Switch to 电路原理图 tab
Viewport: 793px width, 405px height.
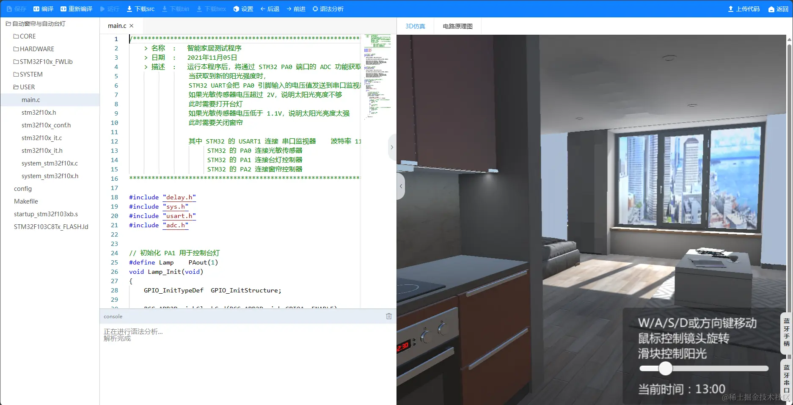457,26
